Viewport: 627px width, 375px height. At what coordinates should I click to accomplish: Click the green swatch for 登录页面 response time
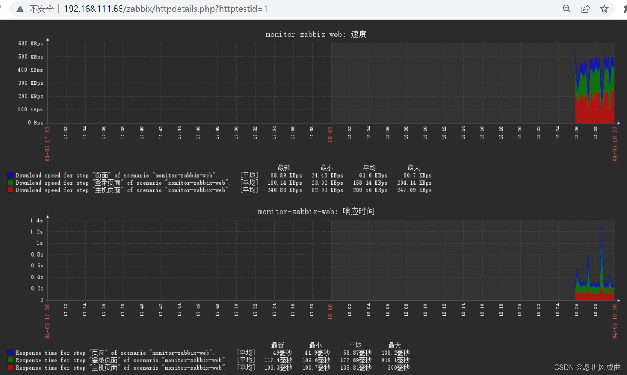[11, 360]
